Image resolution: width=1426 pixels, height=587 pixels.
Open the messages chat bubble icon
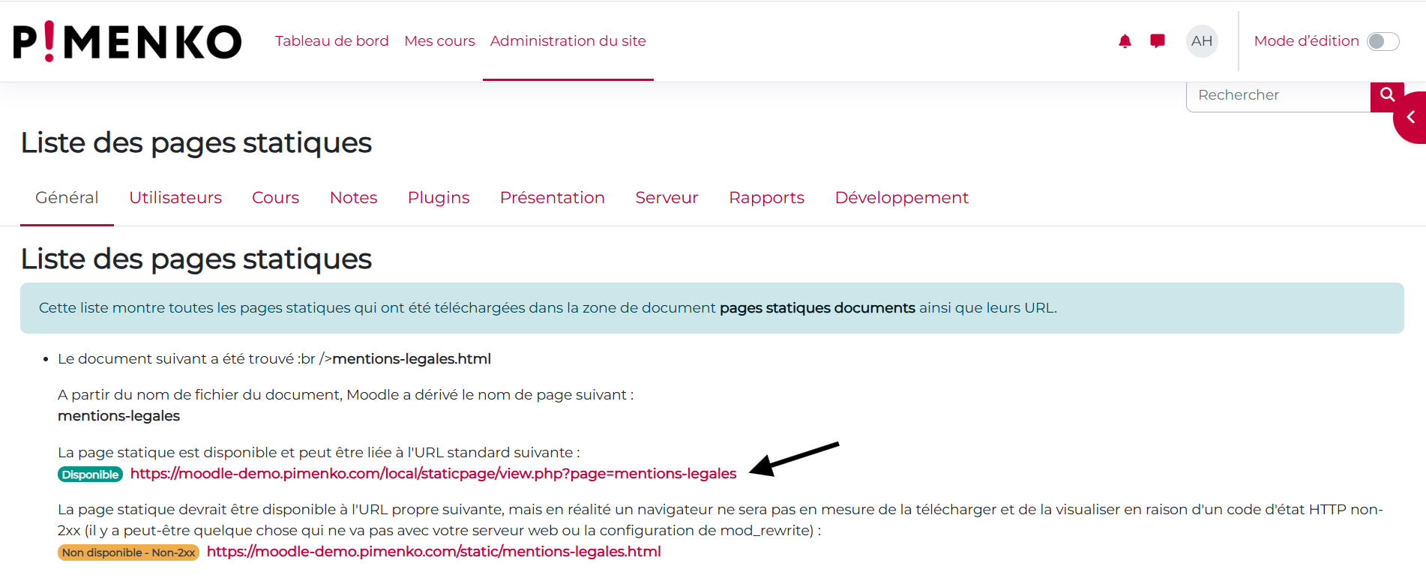(x=1158, y=41)
